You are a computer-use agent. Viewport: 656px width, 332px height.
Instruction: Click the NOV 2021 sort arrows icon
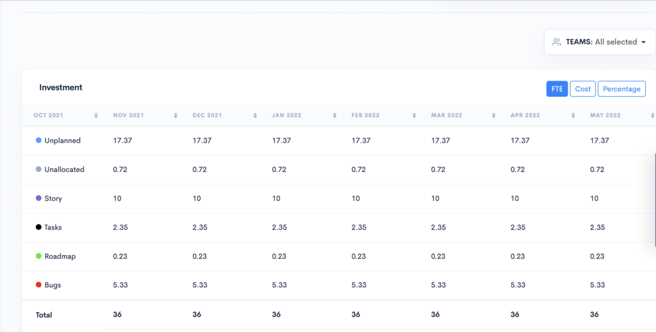pos(176,116)
